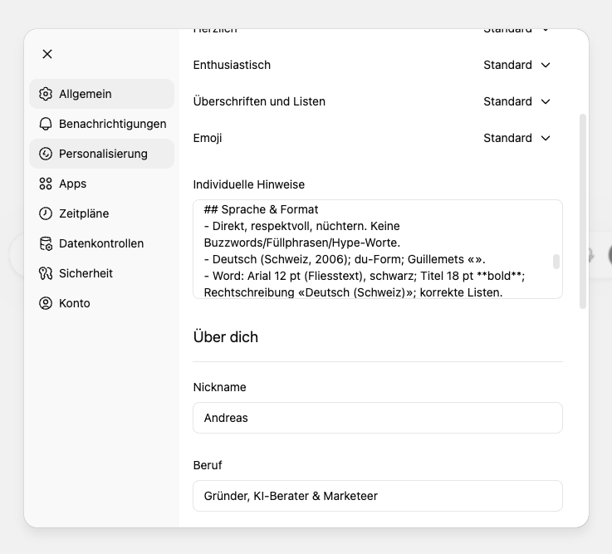Click the 'Enthusiastisch' label

click(x=232, y=65)
